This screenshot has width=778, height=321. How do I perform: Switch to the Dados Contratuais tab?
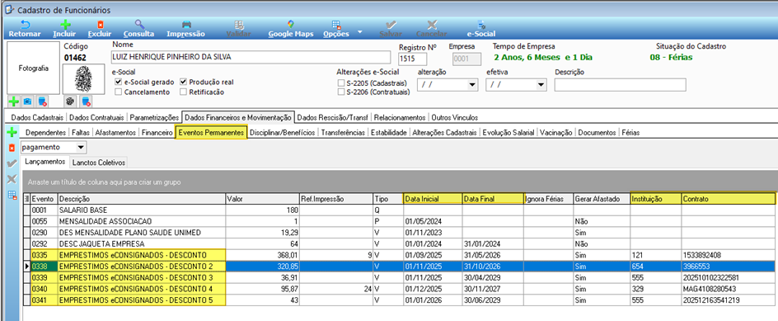[x=96, y=118]
